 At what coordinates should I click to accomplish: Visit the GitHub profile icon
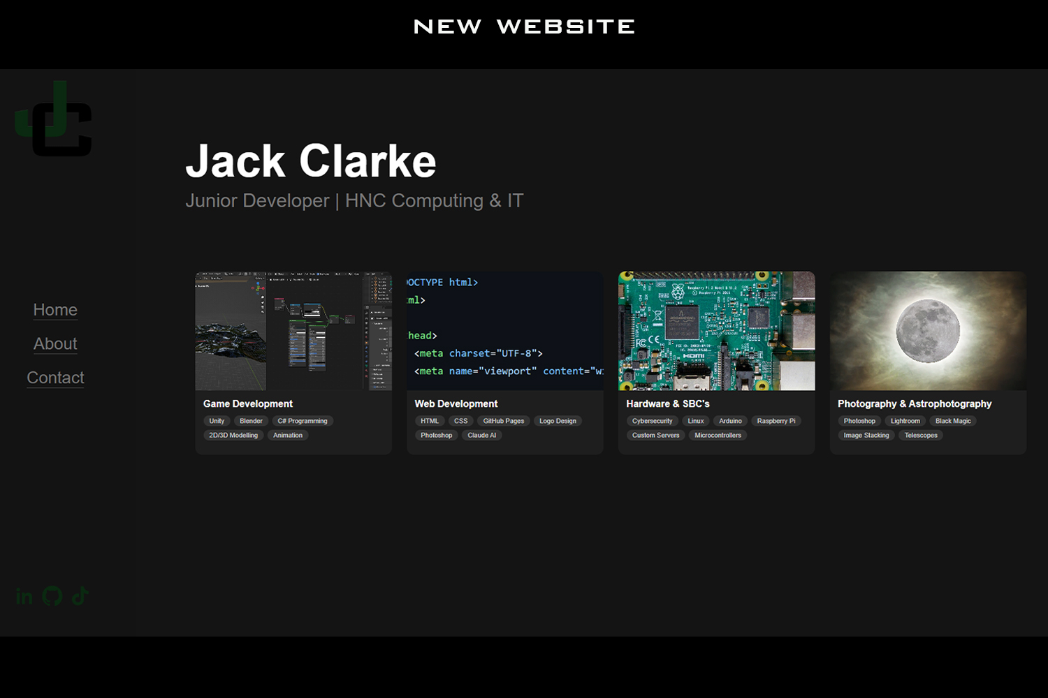[51, 596]
